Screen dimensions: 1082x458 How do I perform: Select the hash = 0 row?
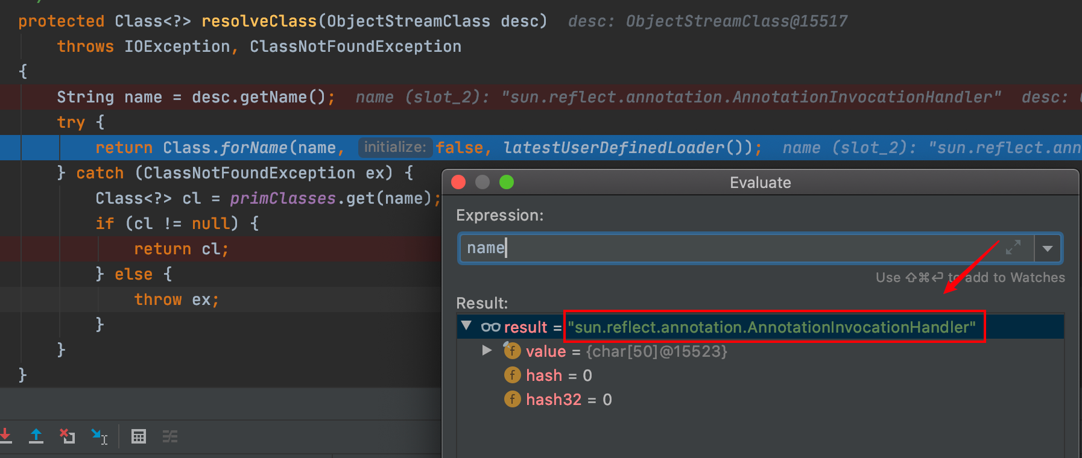[558, 375]
